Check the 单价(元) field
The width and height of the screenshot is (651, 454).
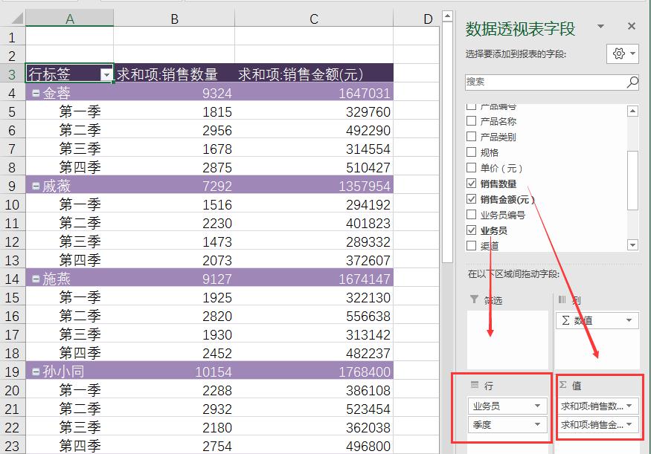tap(471, 167)
